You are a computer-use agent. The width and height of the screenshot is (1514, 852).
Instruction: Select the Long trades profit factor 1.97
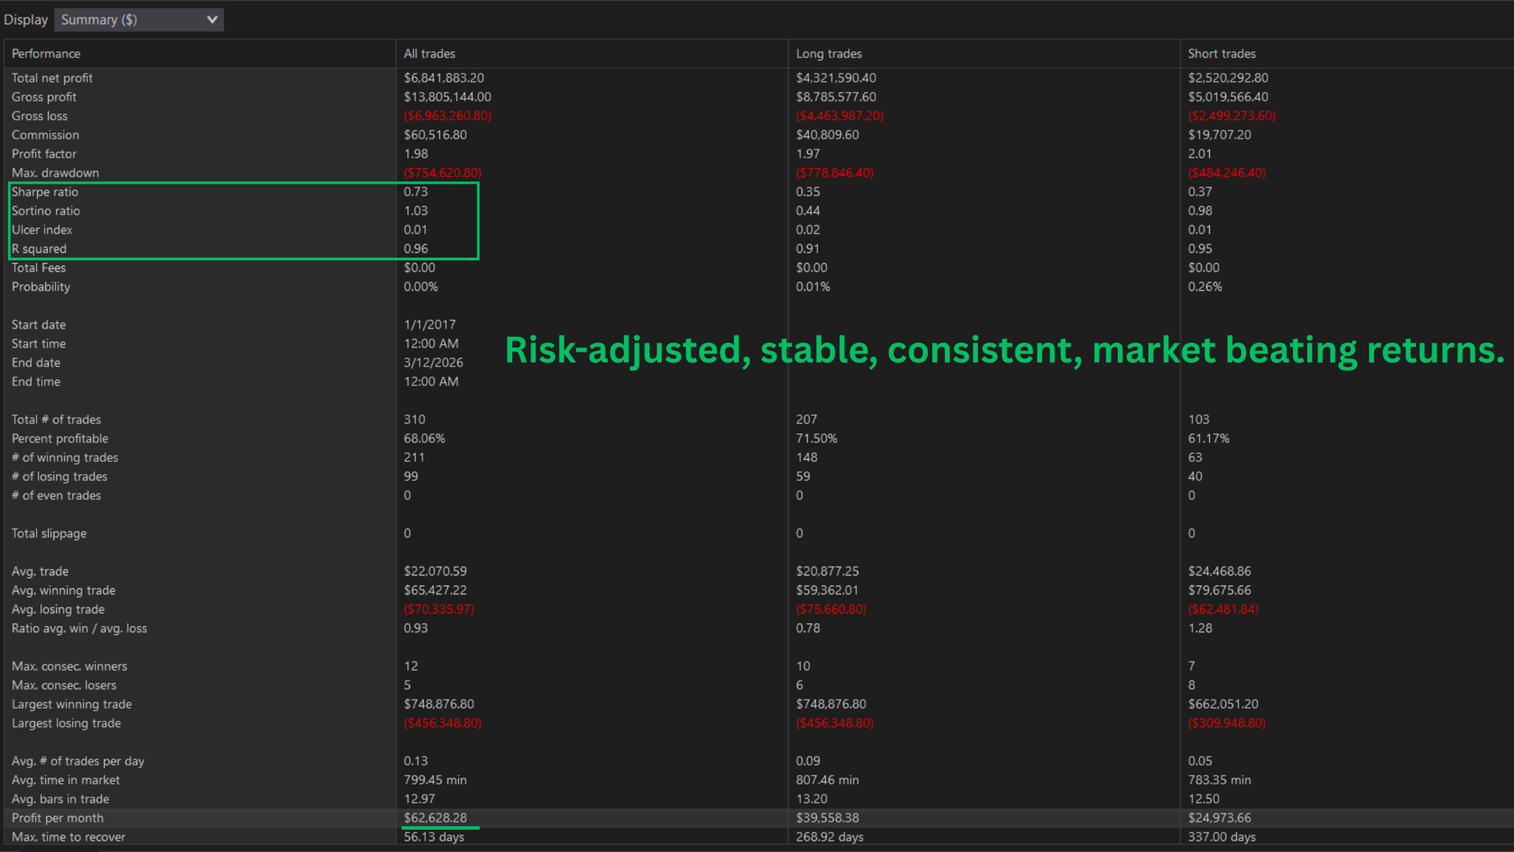point(808,154)
